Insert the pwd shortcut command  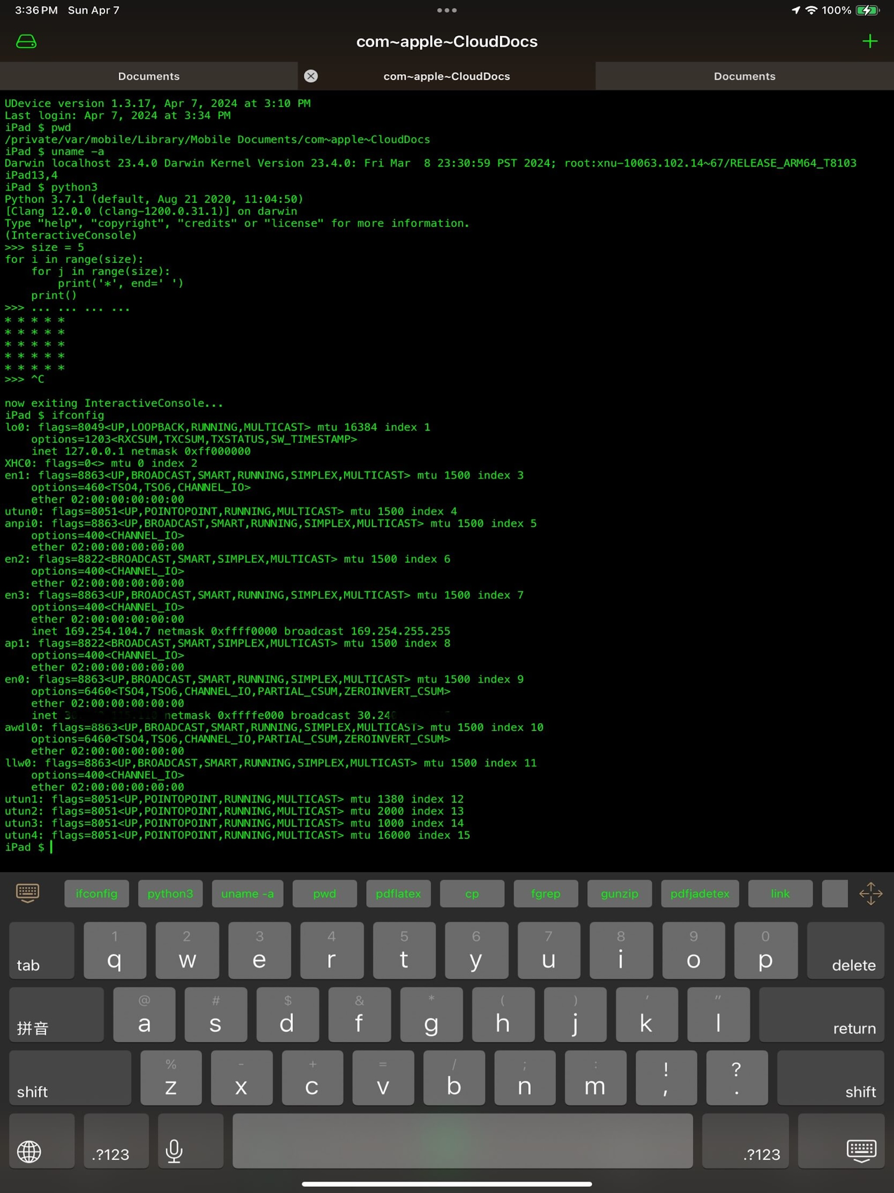[325, 894]
